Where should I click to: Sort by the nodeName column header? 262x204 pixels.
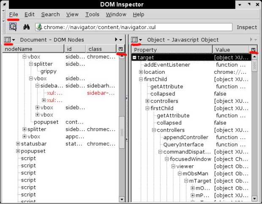click(33, 49)
